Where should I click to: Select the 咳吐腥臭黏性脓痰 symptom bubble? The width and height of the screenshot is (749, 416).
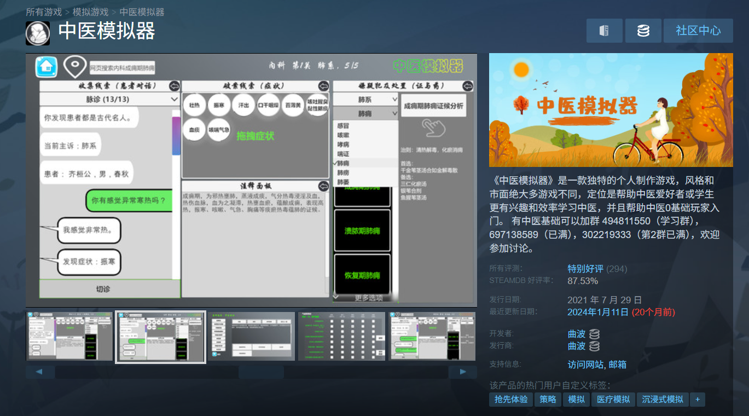pyautogui.click(x=317, y=105)
